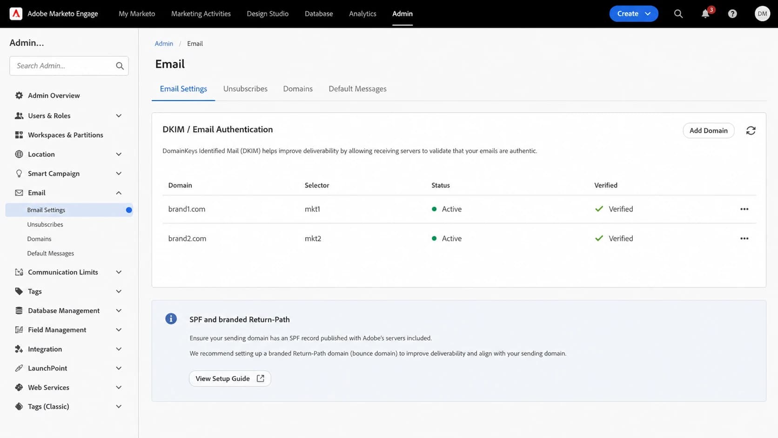Click the Search Admin magnifier icon

pyautogui.click(x=120, y=66)
